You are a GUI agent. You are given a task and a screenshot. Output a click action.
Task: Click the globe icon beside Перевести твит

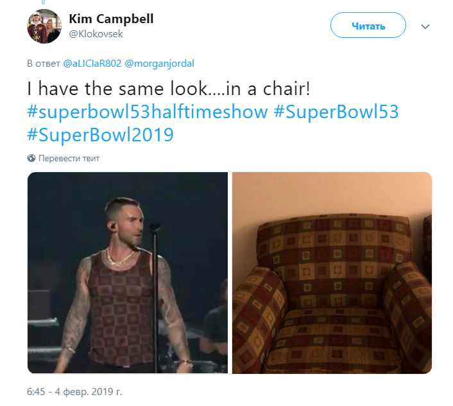31,158
